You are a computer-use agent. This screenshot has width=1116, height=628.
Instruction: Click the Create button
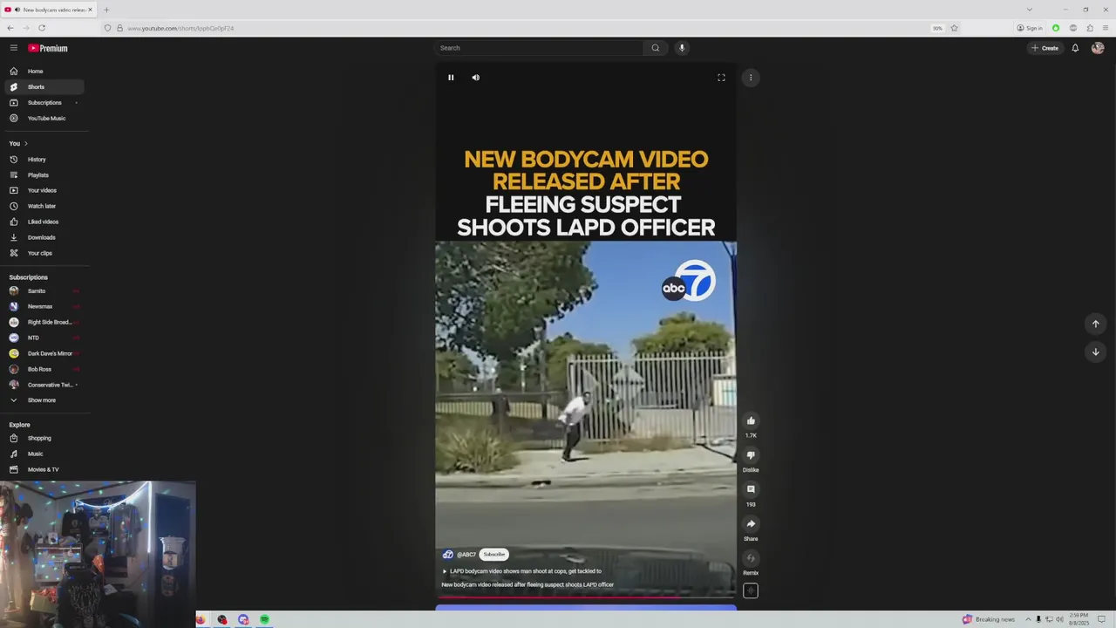pyautogui.click(x=1045, y=48)
